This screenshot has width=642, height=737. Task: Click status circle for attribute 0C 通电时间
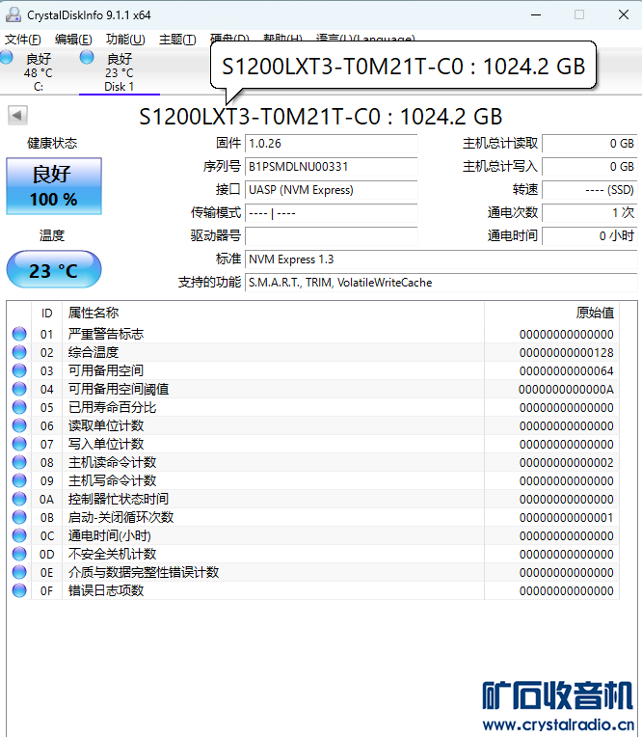19,535
